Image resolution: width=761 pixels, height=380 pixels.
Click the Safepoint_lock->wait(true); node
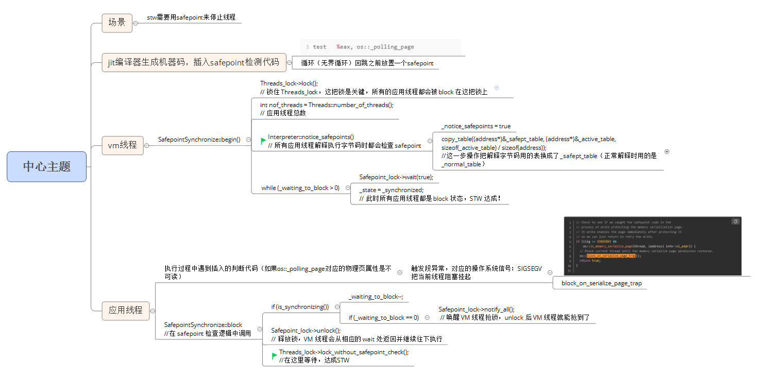pyautogui.click(x=396, y=177)
